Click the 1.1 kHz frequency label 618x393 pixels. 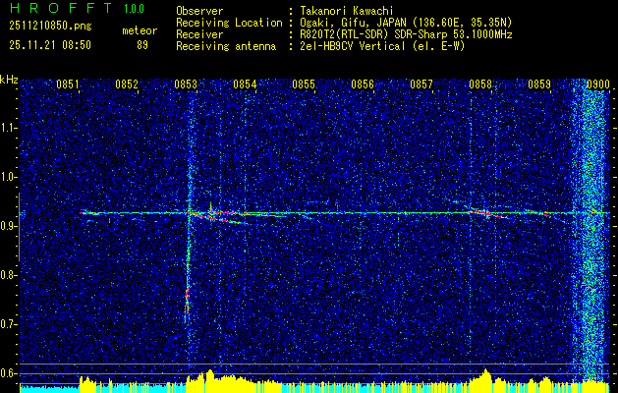click(x=9, y=128)
